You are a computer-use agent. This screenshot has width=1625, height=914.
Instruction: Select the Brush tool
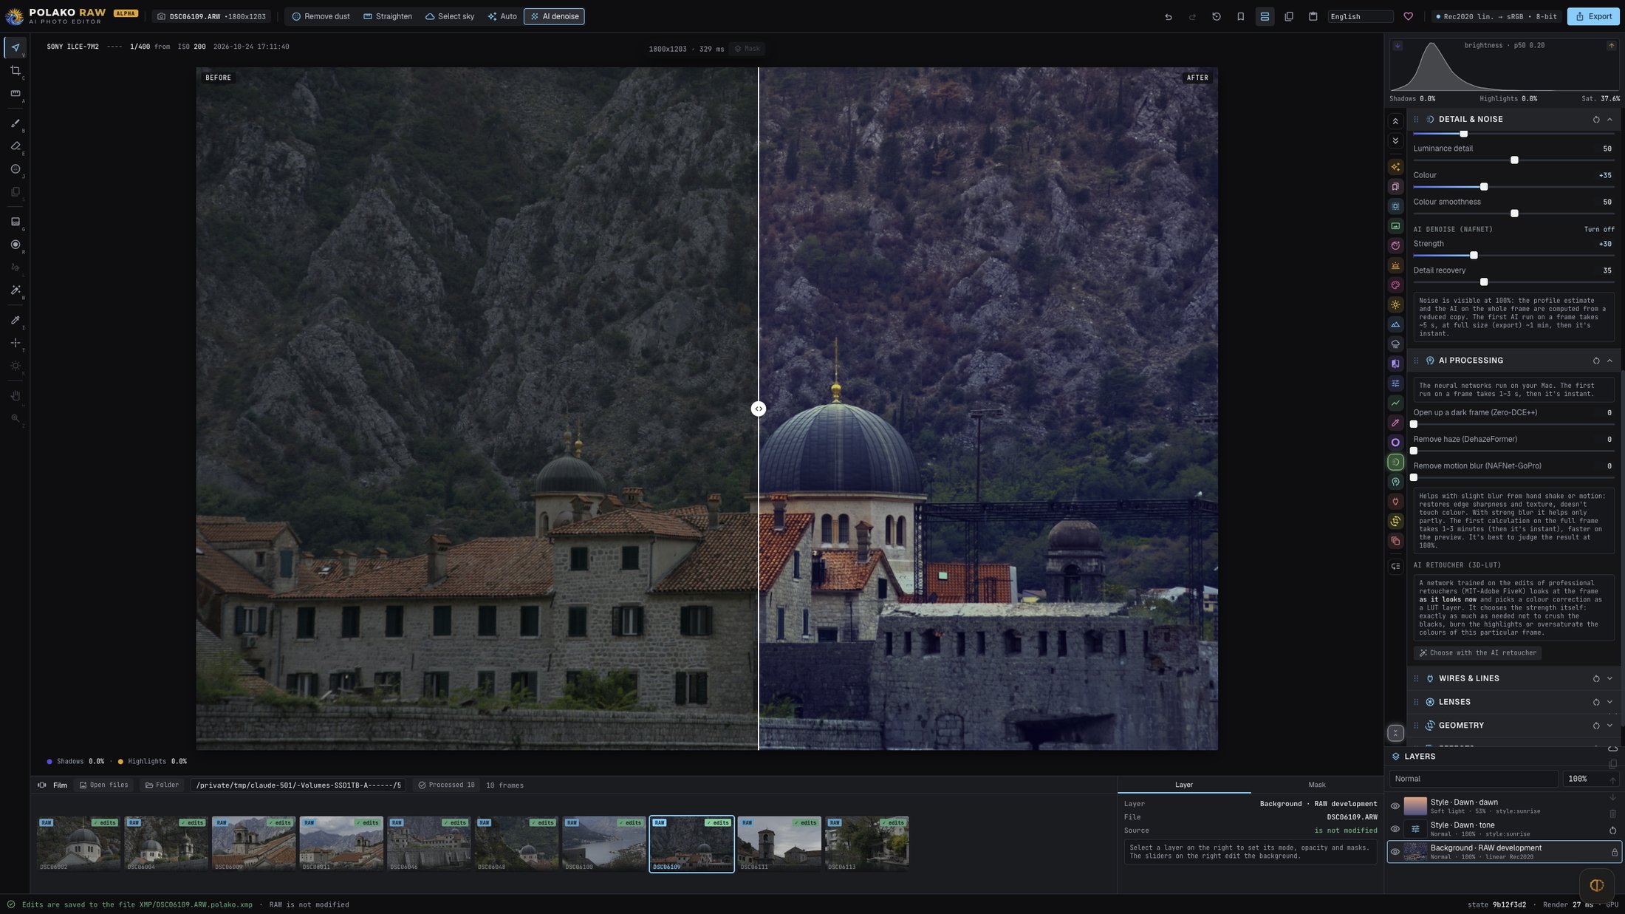(x=15, y=123)
